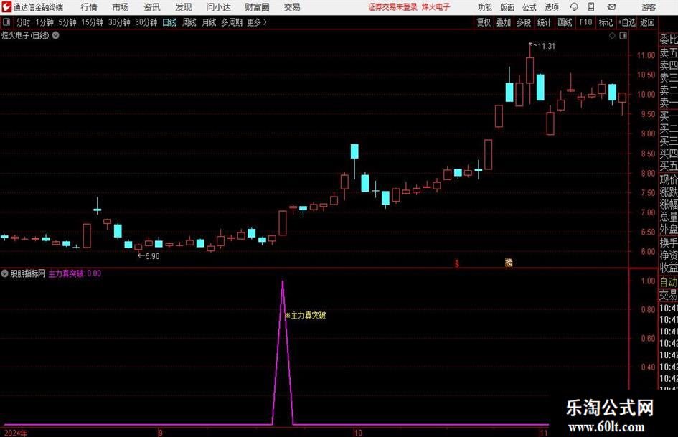Click the 复权 button
This screenshot has width=678, height=437.
(484, 22)
